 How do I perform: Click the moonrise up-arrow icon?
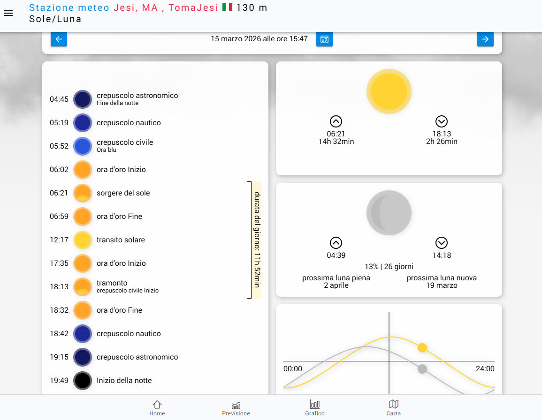coord(336,243)
